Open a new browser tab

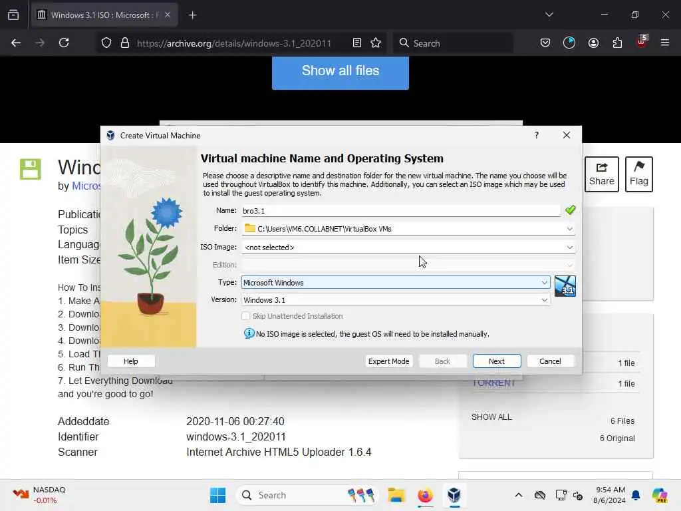pos(192,15)
